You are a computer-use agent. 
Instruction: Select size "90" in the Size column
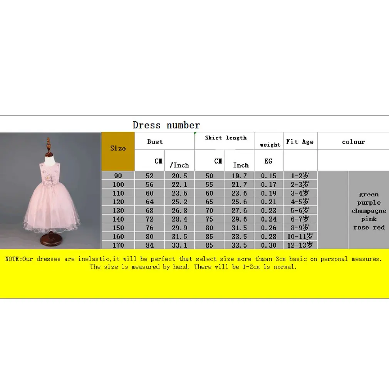click(x=118, y=176)
